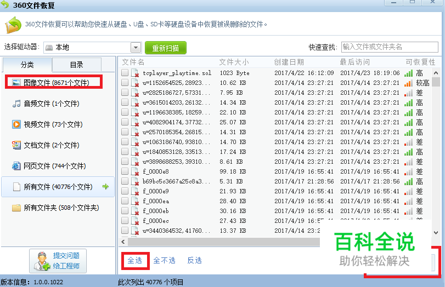Click the recoverability bars icon for tcplayer_playtime.sol
This screenshot has height=287, width=445.
[408, 73]
